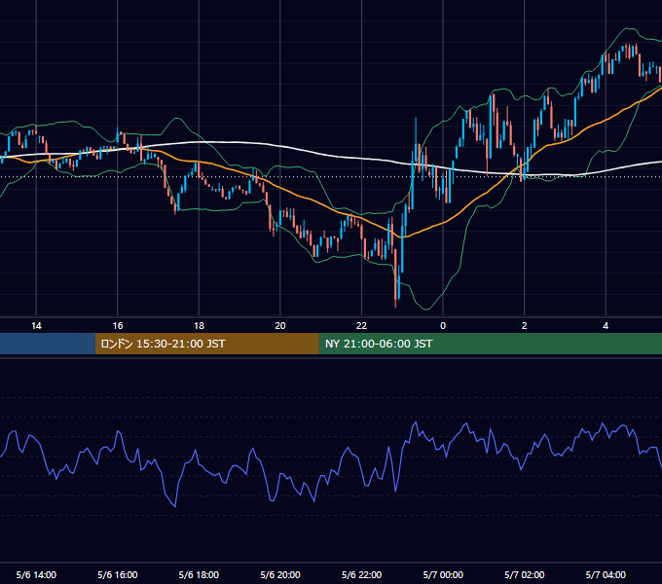The height and width of the screenshot is (584, 662).
Task: Click the 5/6 22:00 time label
Action: pyautogui.click(x=362, y=574)
